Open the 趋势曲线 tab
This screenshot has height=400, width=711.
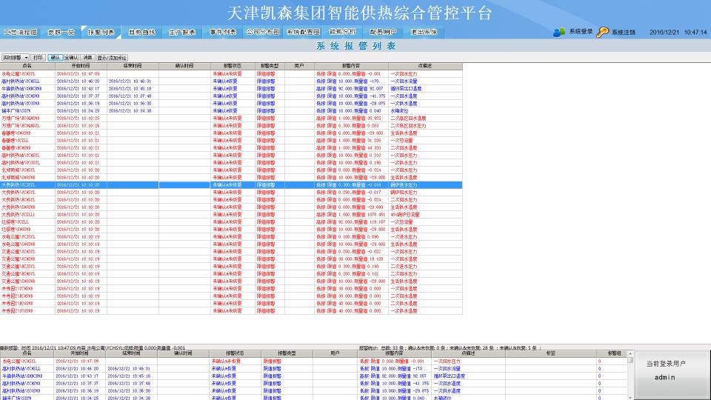141,33
